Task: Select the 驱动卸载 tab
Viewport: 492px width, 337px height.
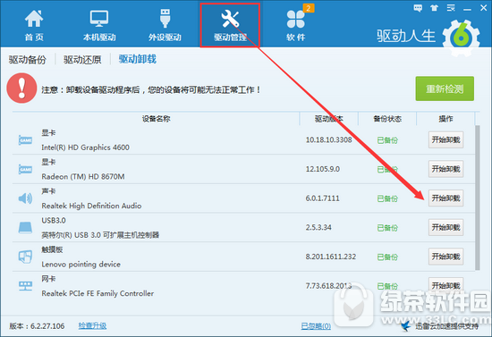Action: (138, 59)
